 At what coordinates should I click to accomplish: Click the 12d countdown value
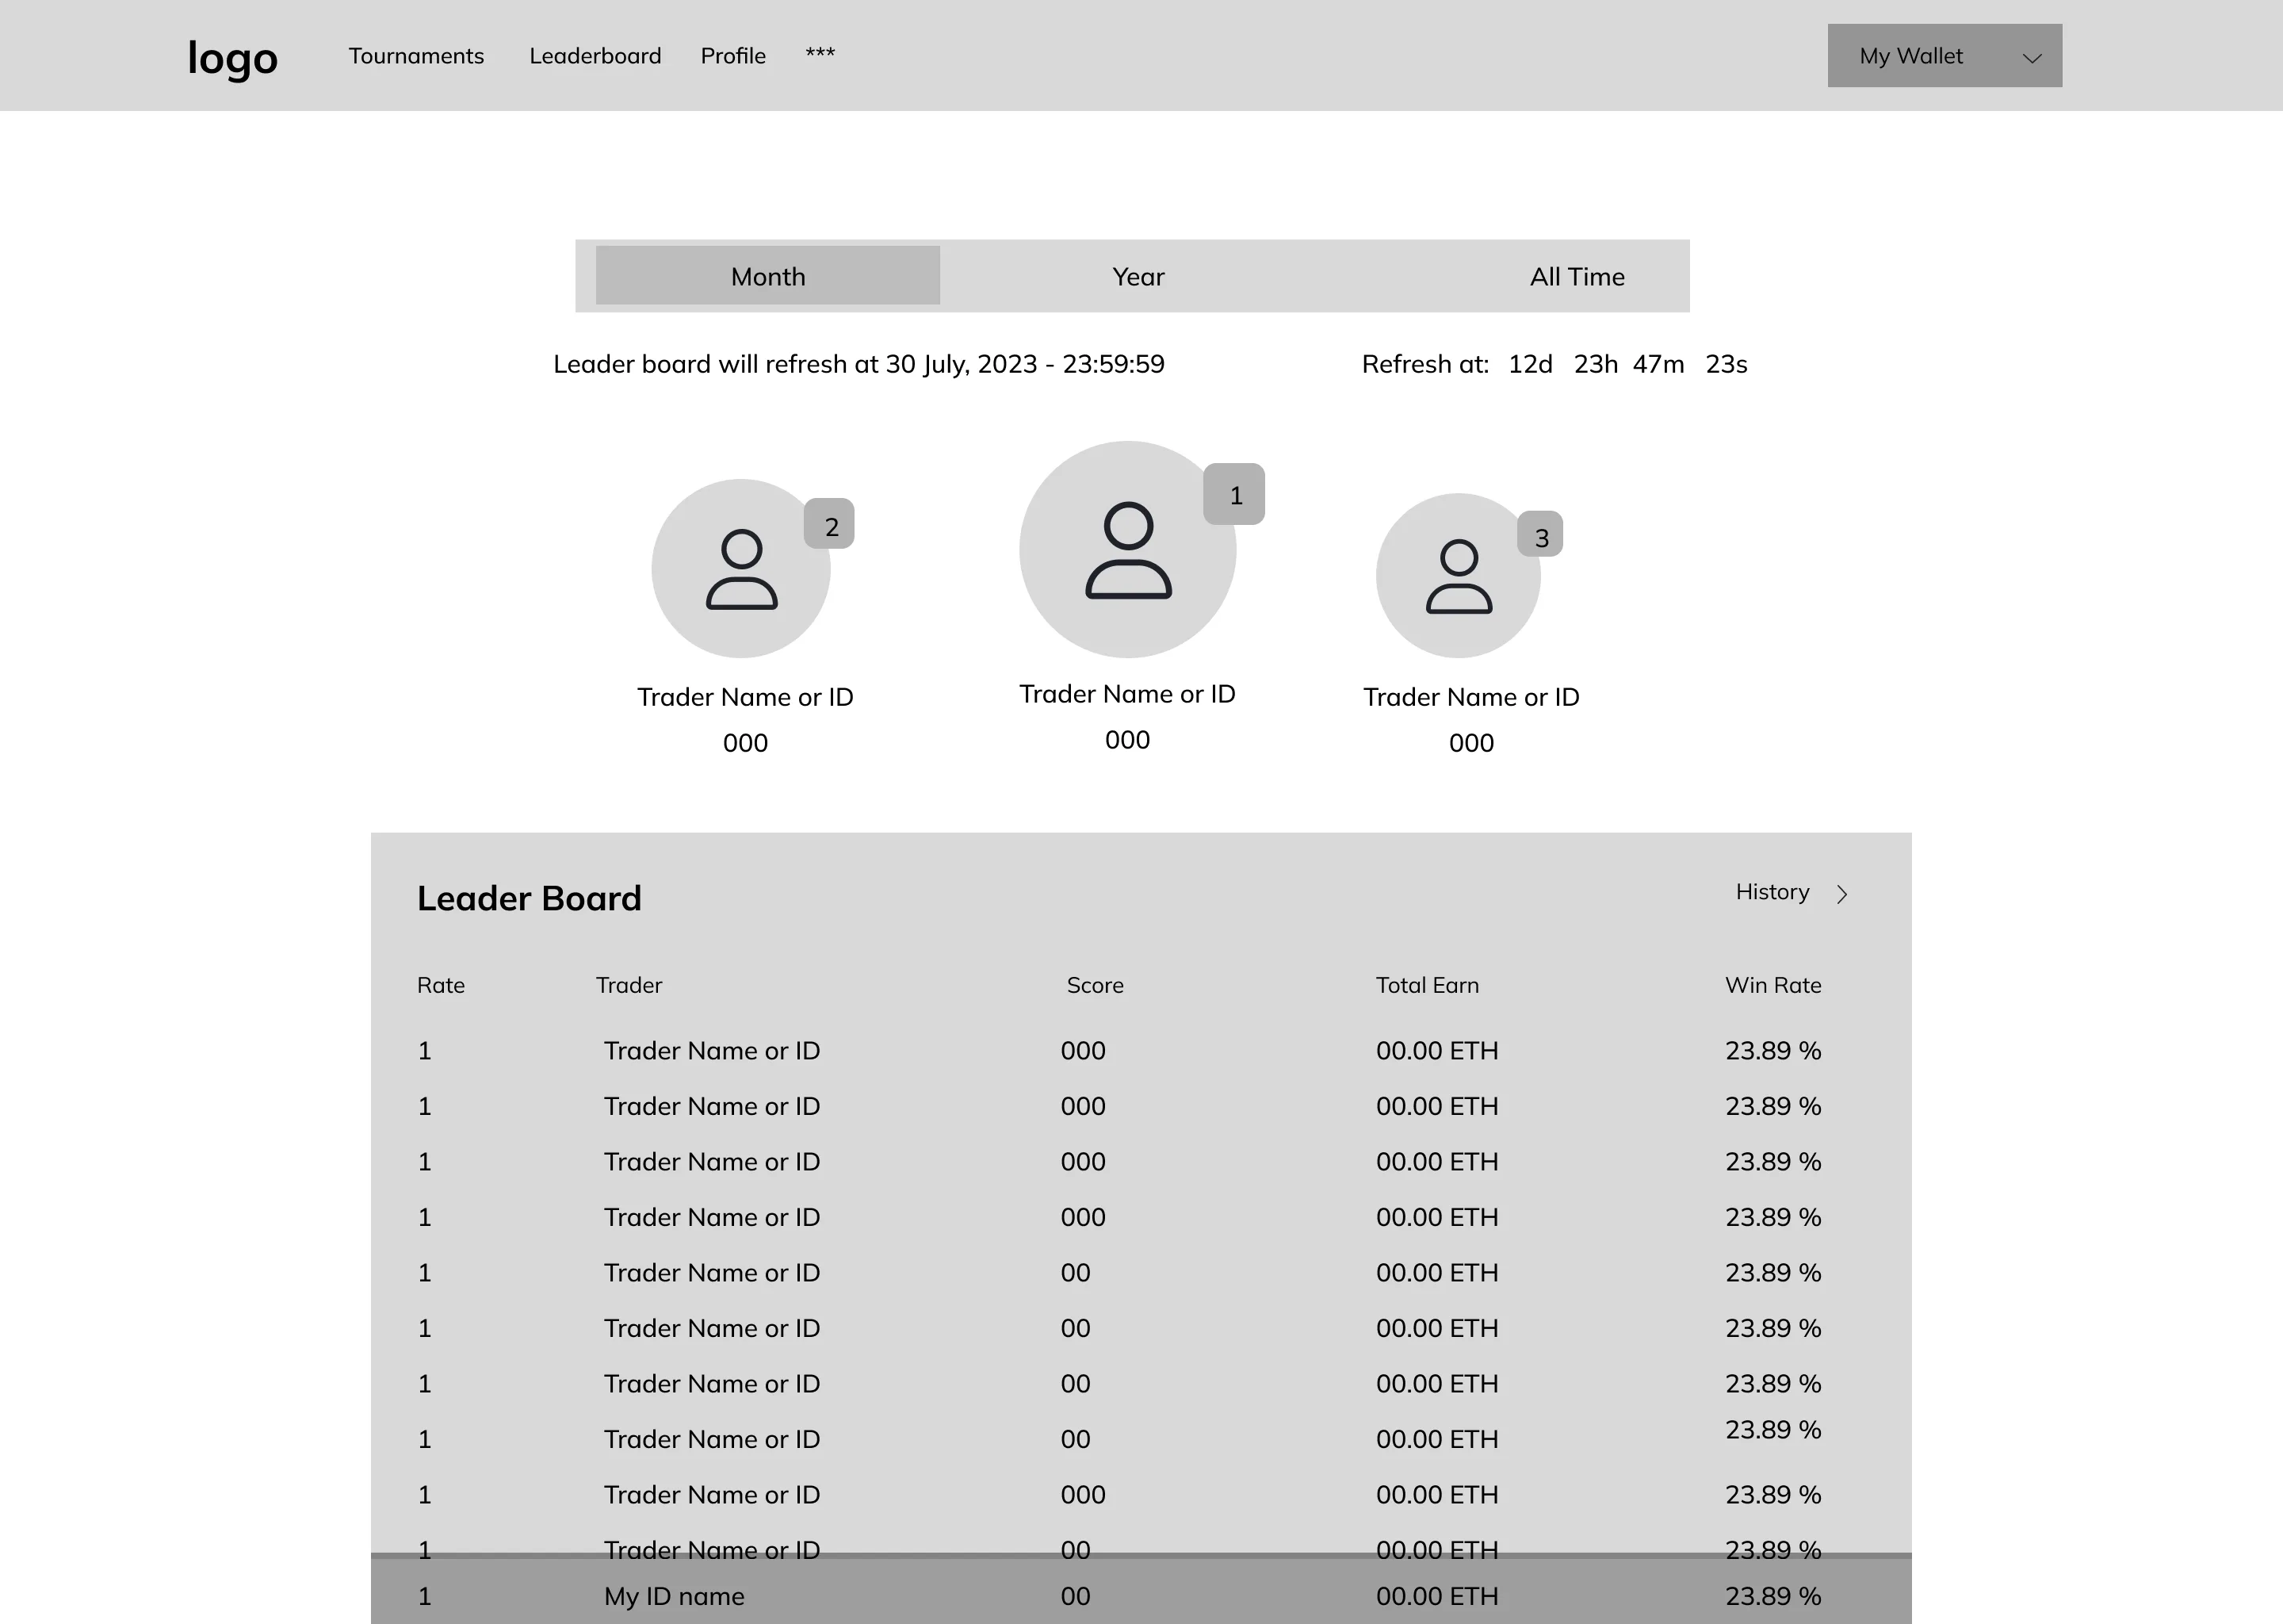click(x=1531, y=364)
